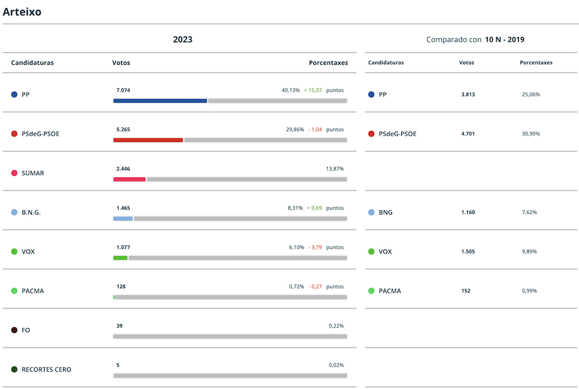
Task: Click the light blue B.N.G. party dot
Action: pyautogui.click(x=14, y=213)
